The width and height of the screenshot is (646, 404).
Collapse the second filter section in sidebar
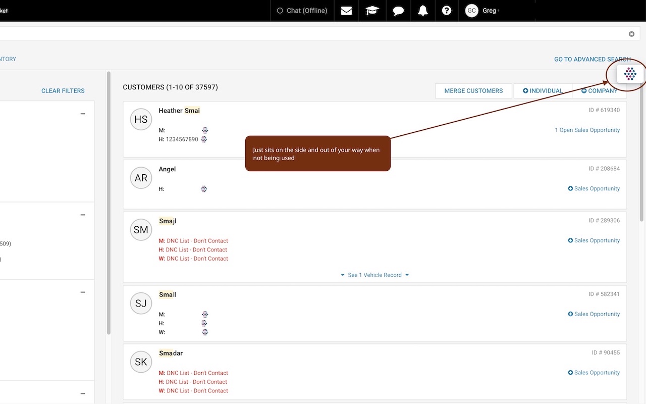click(x=83, y=215)
